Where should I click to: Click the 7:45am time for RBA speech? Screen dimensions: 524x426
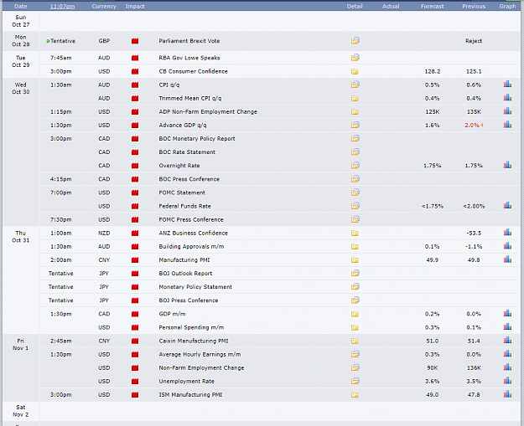pyautogui.click(x=61, y=58)
